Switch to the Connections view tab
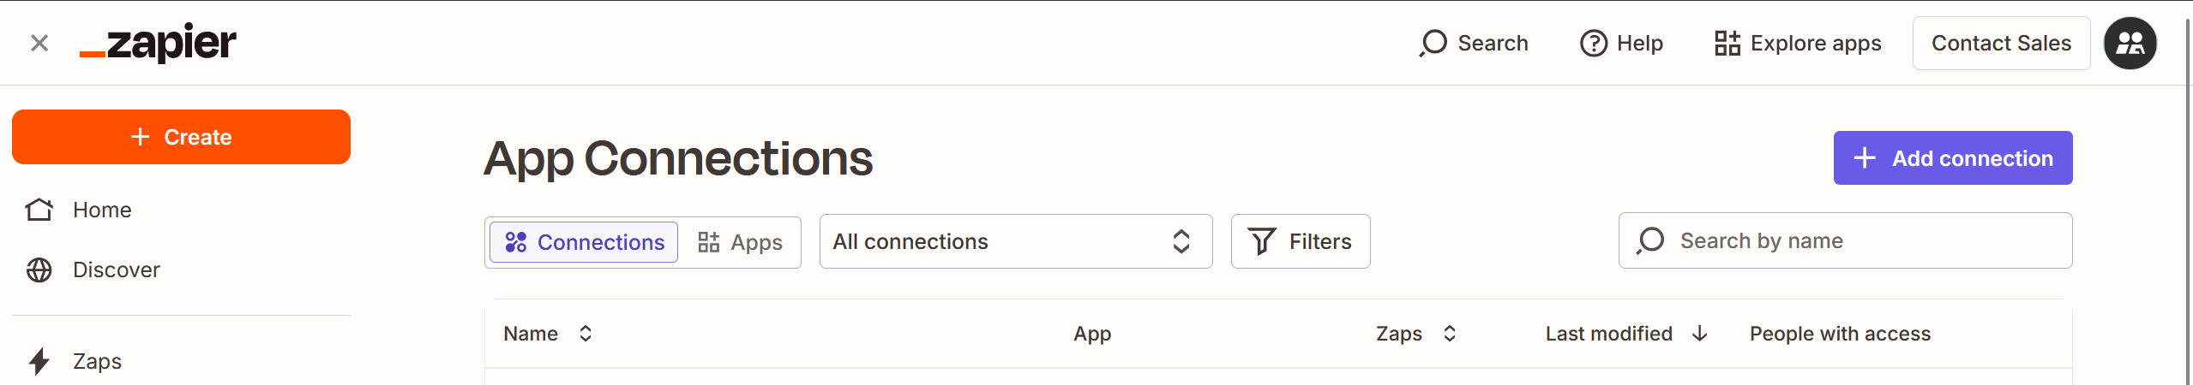 click(x=584, y=242)
